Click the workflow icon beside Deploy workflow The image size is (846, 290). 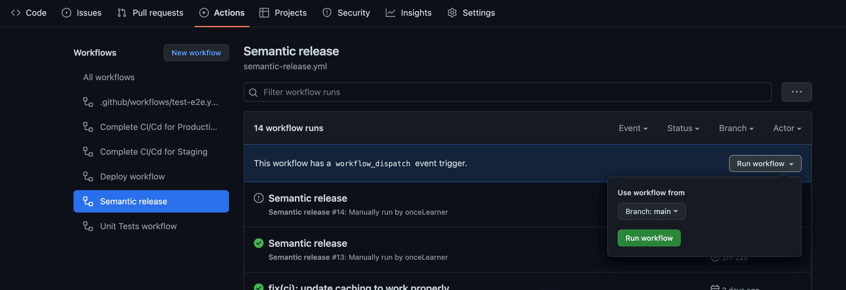[88, 177]
